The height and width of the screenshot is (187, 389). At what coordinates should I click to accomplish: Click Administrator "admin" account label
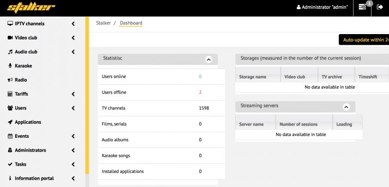tap(324, 7)
